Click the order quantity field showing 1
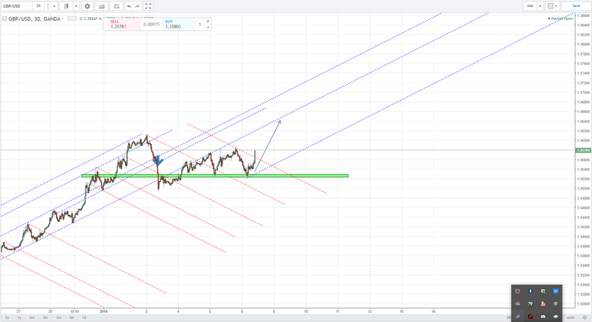Image resolution: width=592 pixels, height=322 pixels. tap(200, 24)
